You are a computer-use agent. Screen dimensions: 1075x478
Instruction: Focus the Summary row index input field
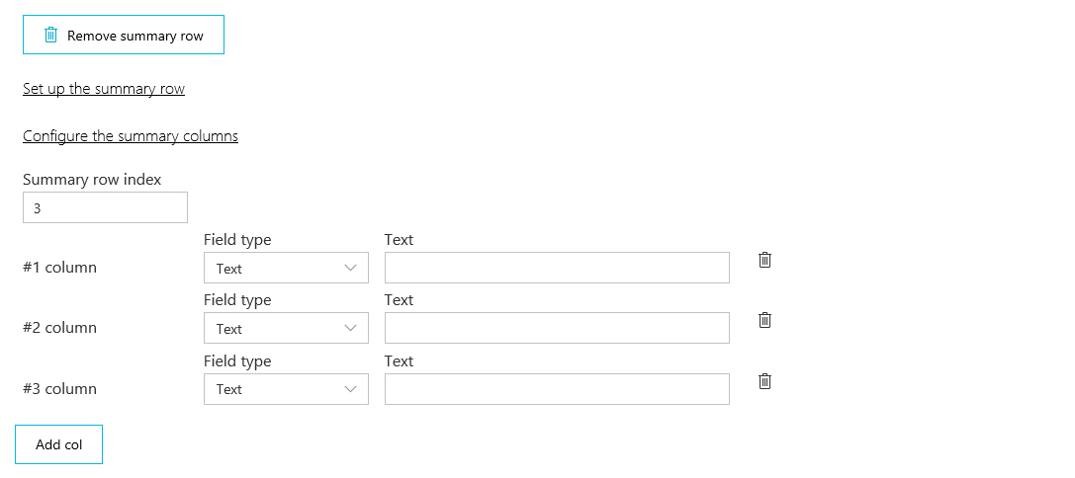click(x=105, y=207)
